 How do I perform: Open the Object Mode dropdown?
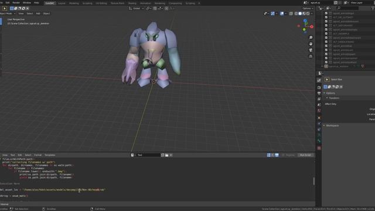point(8,13)
